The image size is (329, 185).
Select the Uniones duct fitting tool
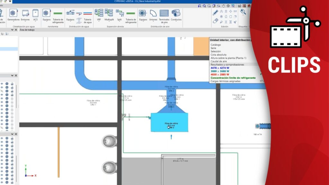pos(153,13)
